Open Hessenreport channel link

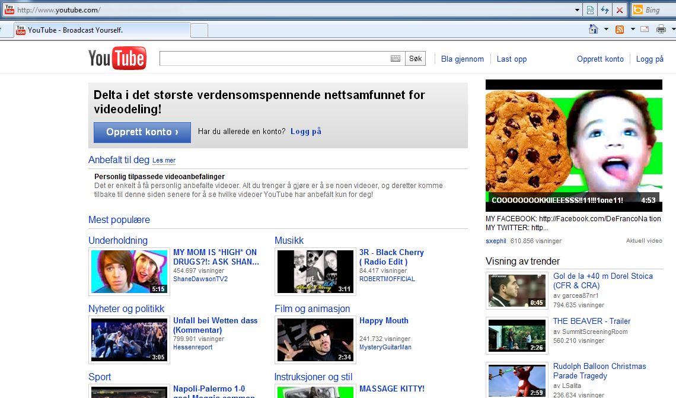193,347
